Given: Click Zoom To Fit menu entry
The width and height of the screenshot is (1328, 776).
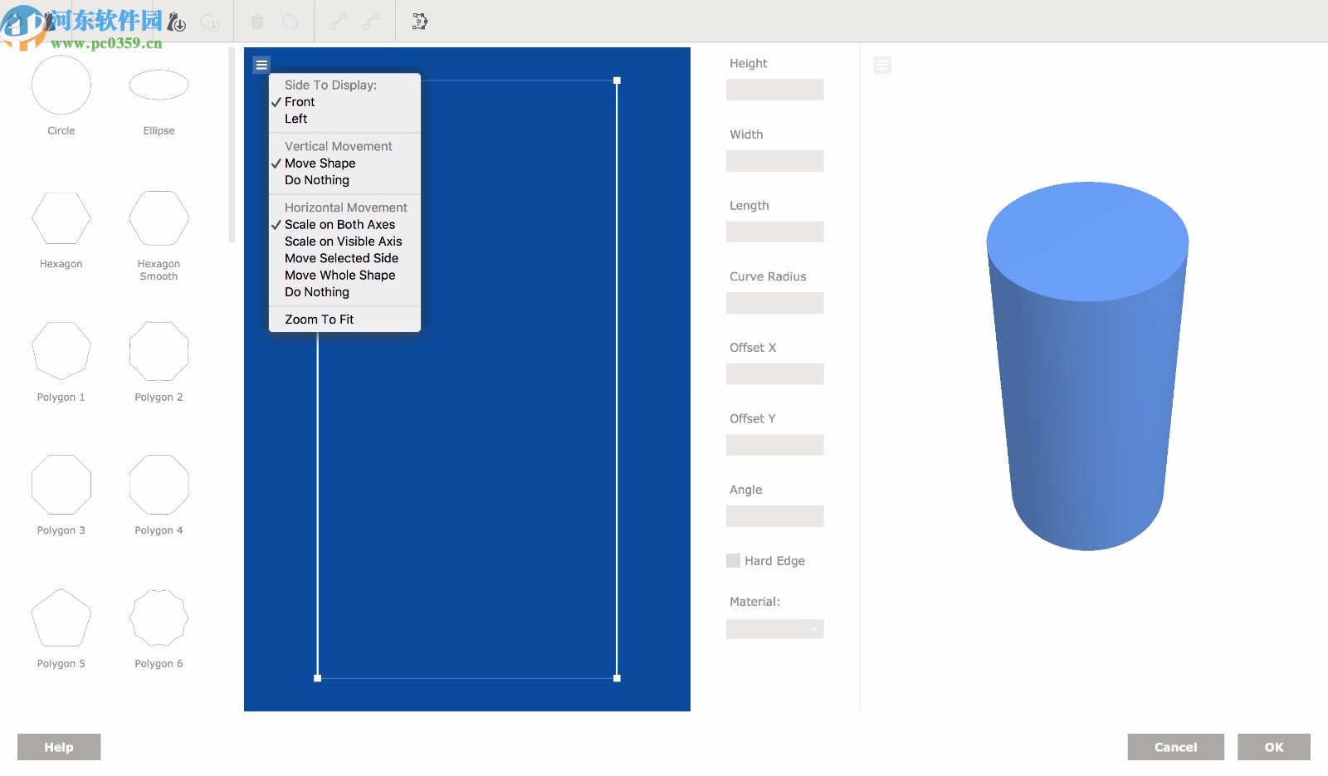Looking at the screenshot, I should [319, 320].
